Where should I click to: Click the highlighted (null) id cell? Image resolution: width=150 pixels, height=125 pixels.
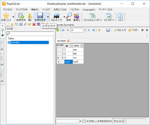68,62
